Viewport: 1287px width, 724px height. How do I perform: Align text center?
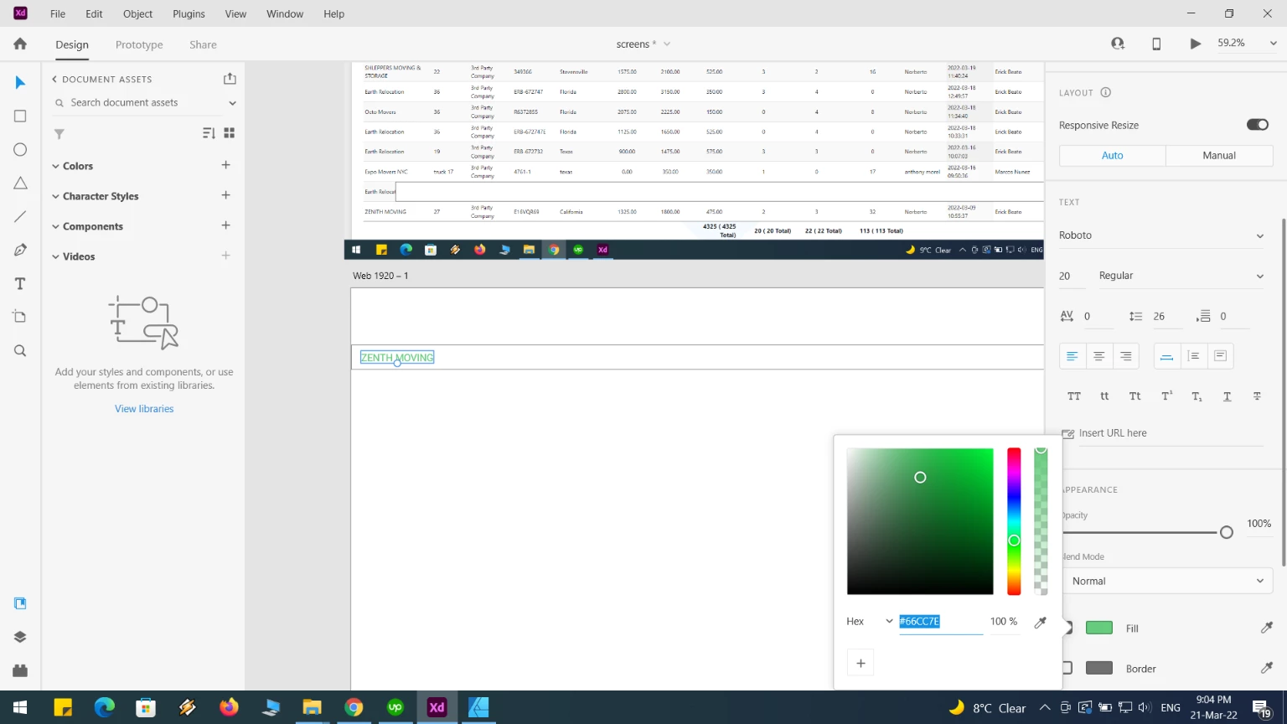click(x=1098, y=356)
